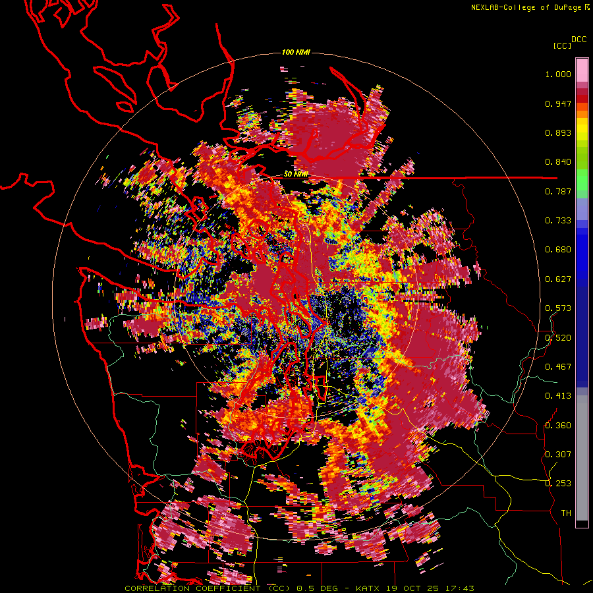The width and height of the screenshot is (593, 593).
Task: Click the 50 NMI range ring label
Action: pyautogui.click(x=296, y=175)
